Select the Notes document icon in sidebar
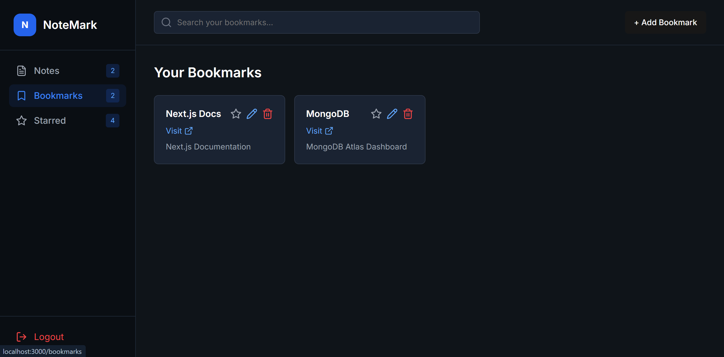Image resolution: width=724 pixels, height=357 pixels. click(x=22, y=70)
